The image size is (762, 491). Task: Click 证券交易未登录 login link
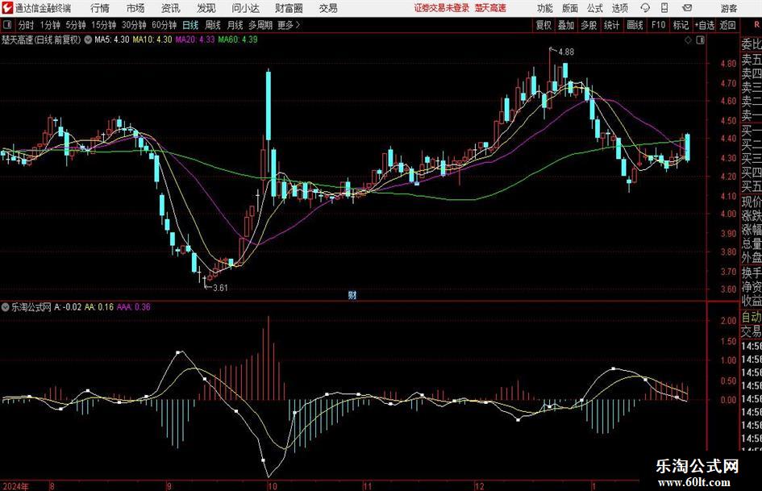pyautogui.click(x=442, y=8)
